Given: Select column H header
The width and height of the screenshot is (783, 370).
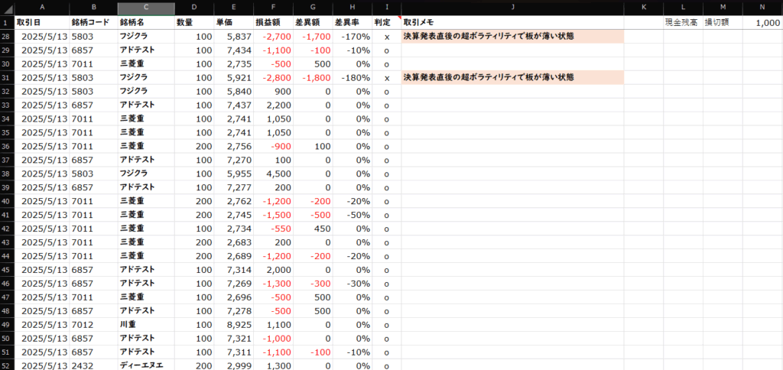Looking at the screenshot, I should coord(352,8).
